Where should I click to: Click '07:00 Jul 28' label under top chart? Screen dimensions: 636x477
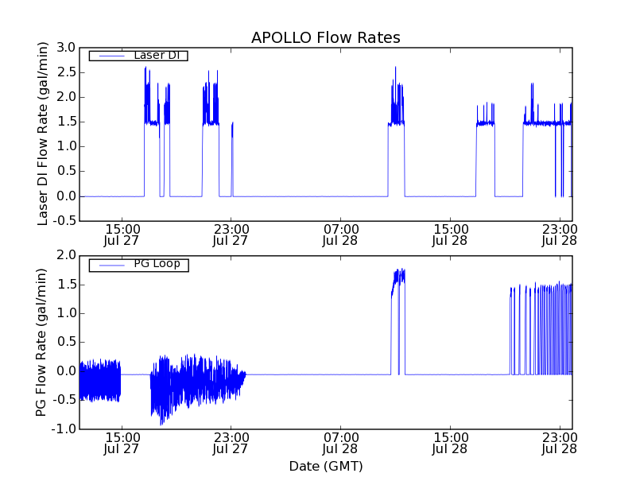click(340, 235)
